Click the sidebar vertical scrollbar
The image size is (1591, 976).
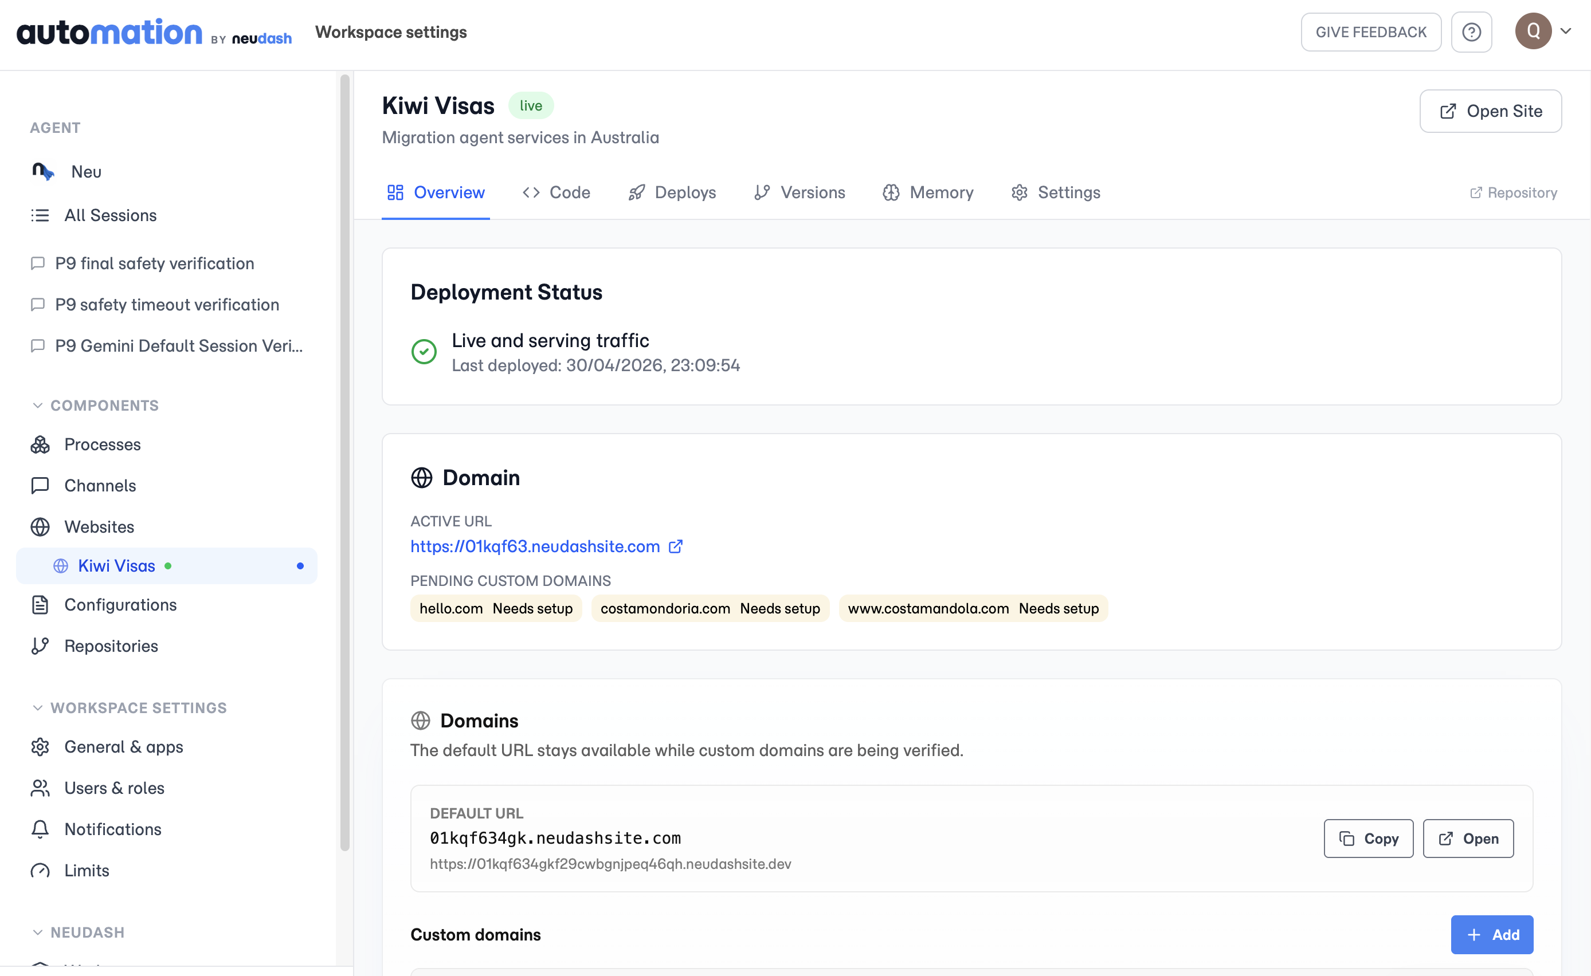tap(345, 462)
